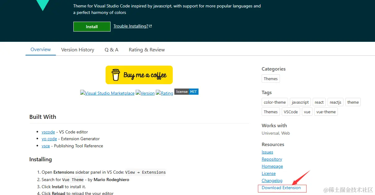375x195 pixels.
Task: Open the yo code link
Action: point(49,139)
